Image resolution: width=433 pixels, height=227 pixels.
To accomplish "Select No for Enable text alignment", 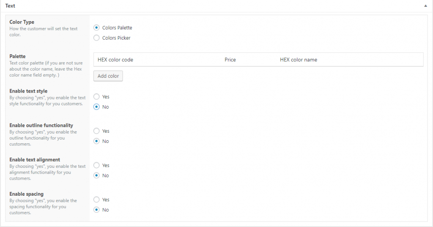I will [96, 175].
